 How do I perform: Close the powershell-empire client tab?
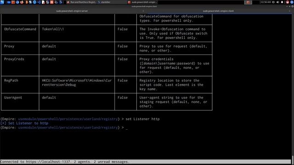pyautogui.click(x=290, y=11)
